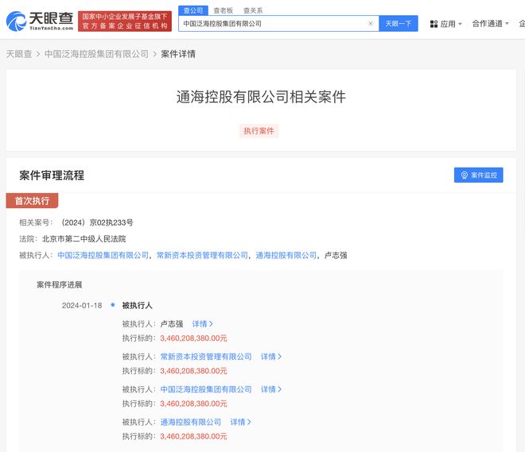
Task: Click 中国泛海控股集团有限公司 in case progress list
Action: [x=206, y=389]
